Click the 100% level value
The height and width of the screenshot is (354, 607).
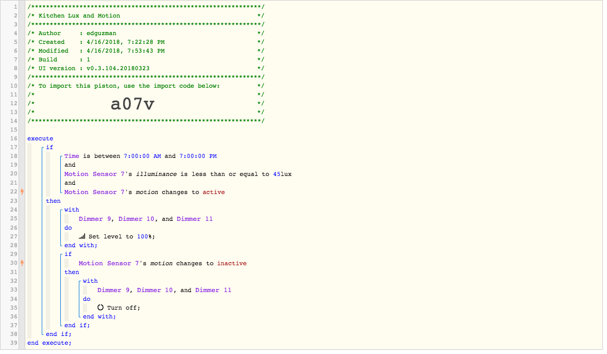click(144, 236)
